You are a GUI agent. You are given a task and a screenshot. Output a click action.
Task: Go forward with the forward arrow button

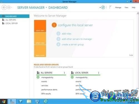9,7
